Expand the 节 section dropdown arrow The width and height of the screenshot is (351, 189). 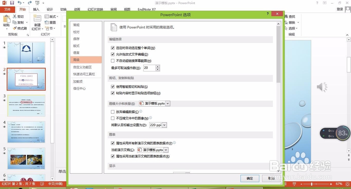[x=54, y=29]
